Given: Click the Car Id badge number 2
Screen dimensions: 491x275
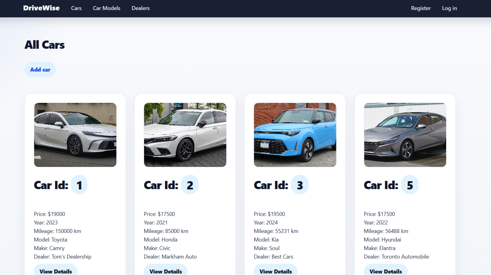Looking at the screenshot, I should pos(190,185).
